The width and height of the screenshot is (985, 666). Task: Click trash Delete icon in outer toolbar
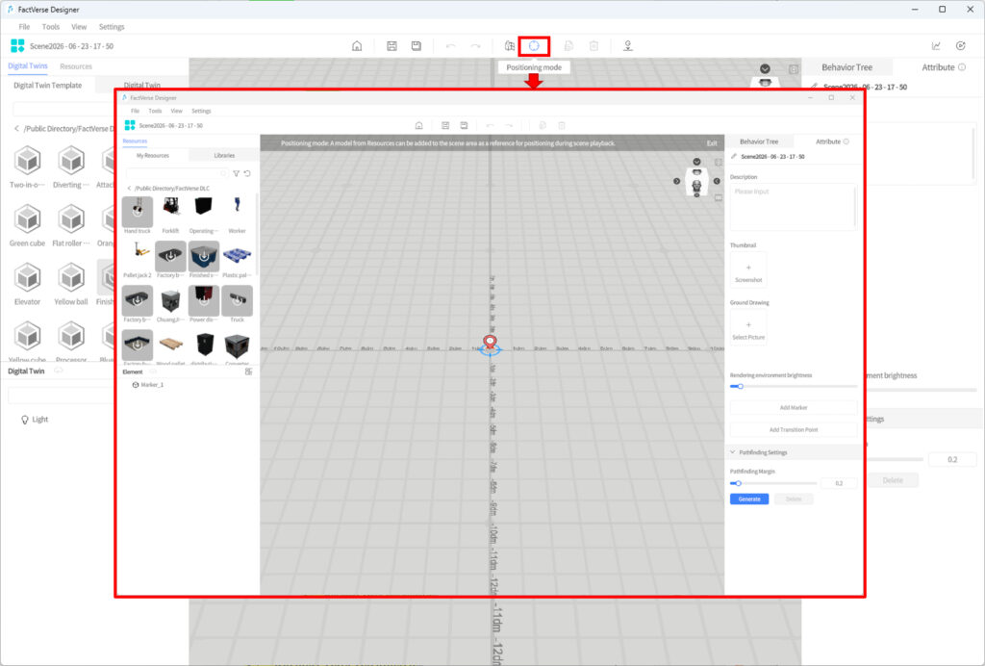(594, 46)
